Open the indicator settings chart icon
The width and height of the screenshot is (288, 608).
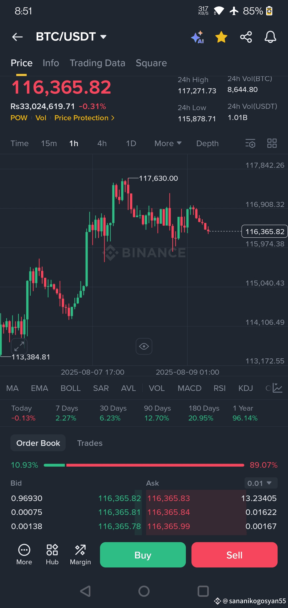(x=278, y=388)
